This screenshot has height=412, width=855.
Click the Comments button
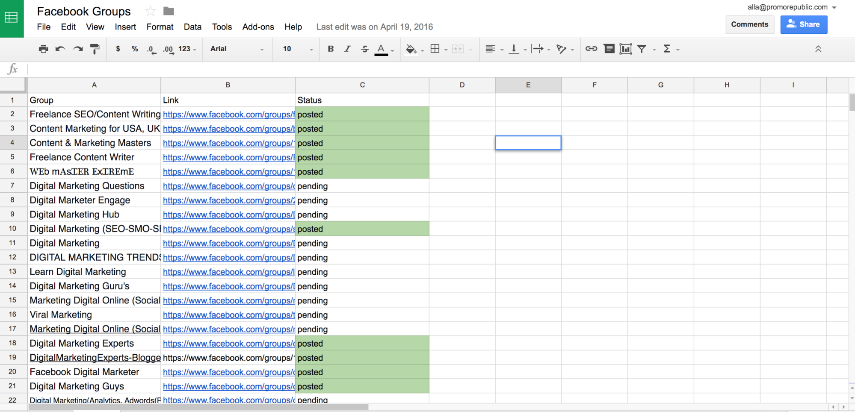(x=750, y=24)
